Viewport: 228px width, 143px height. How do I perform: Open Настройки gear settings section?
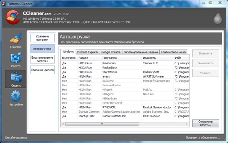click(16, 98)
